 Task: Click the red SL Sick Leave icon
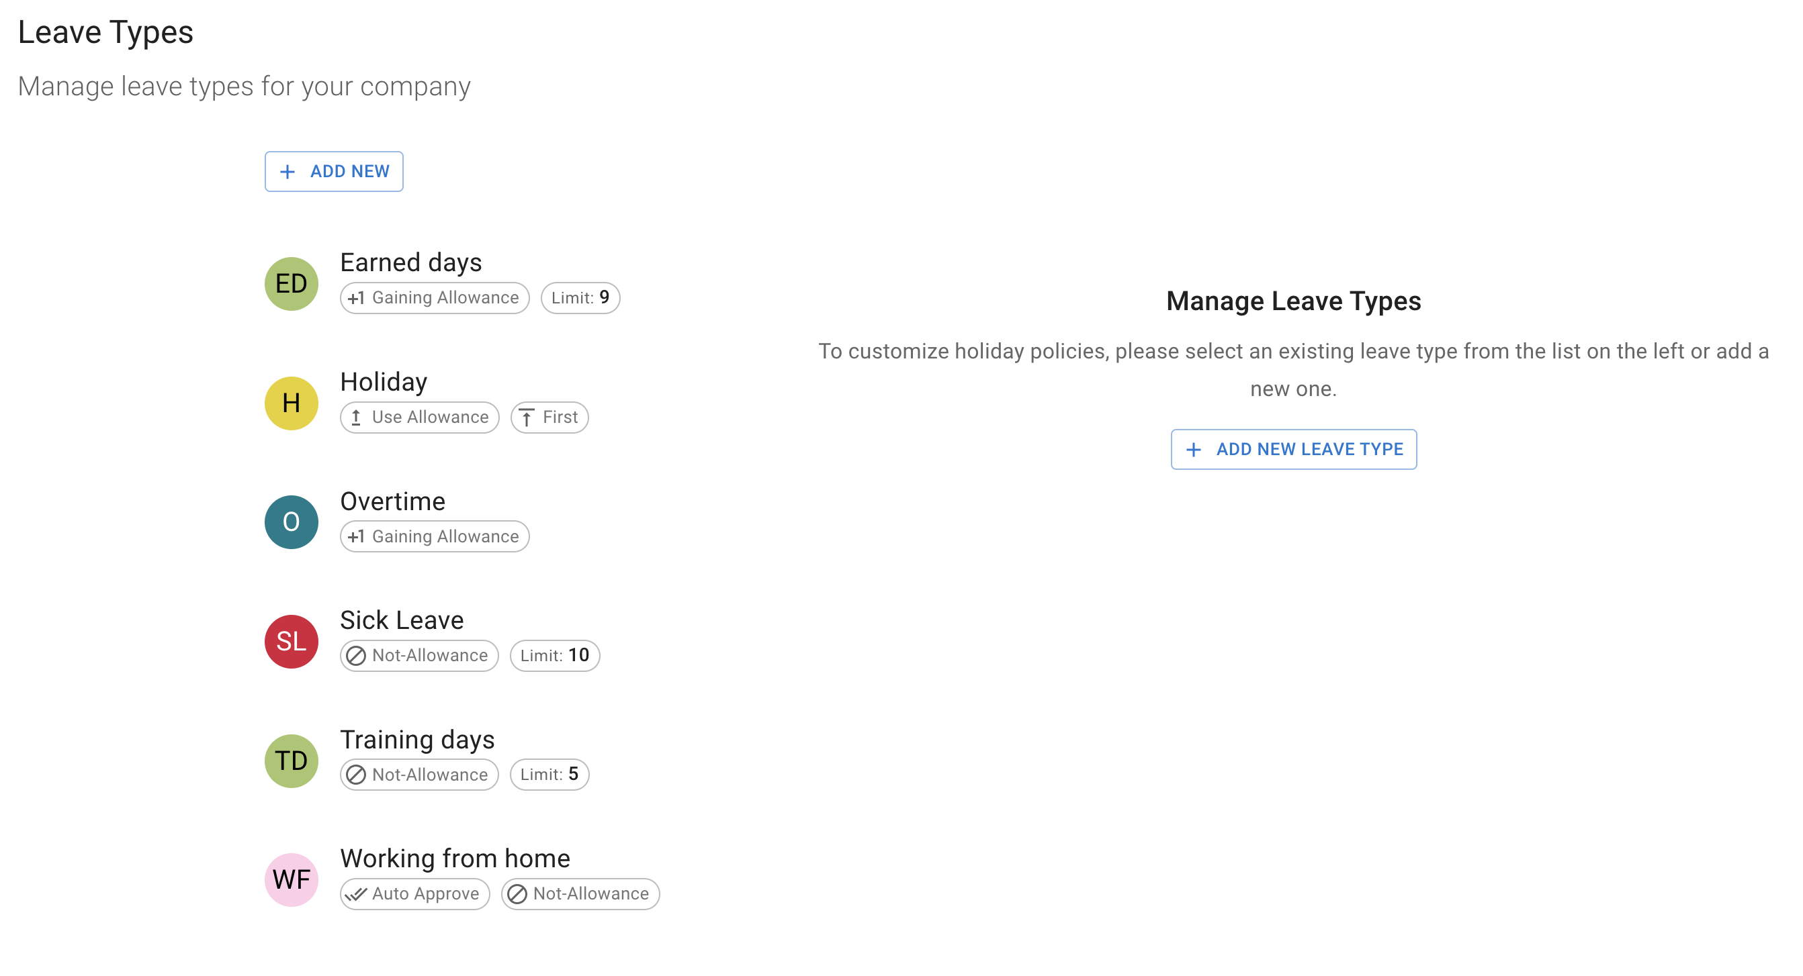click(x=290, y=641)
